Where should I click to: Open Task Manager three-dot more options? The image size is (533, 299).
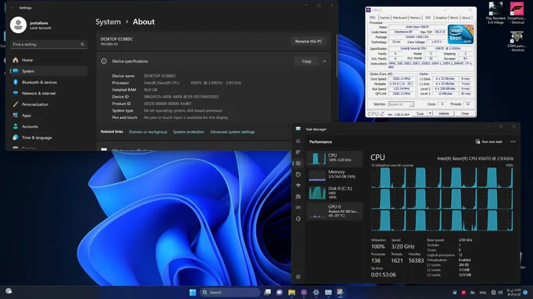pos(513,142)
